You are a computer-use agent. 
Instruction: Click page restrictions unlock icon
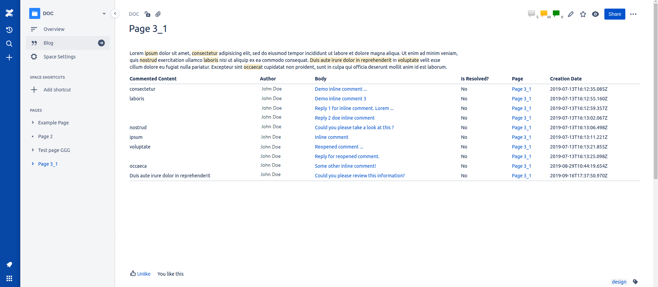click(x=147, y=14)
